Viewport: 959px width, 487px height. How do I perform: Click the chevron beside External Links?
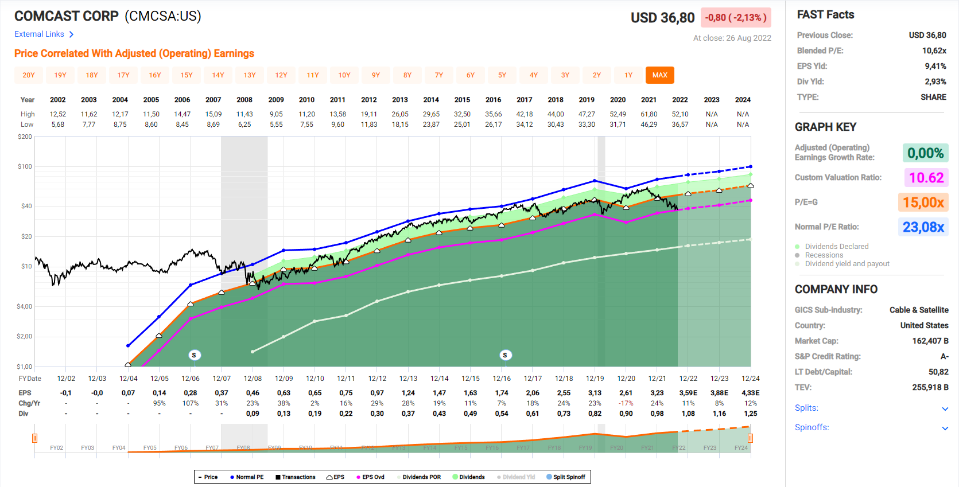[71, 34]
